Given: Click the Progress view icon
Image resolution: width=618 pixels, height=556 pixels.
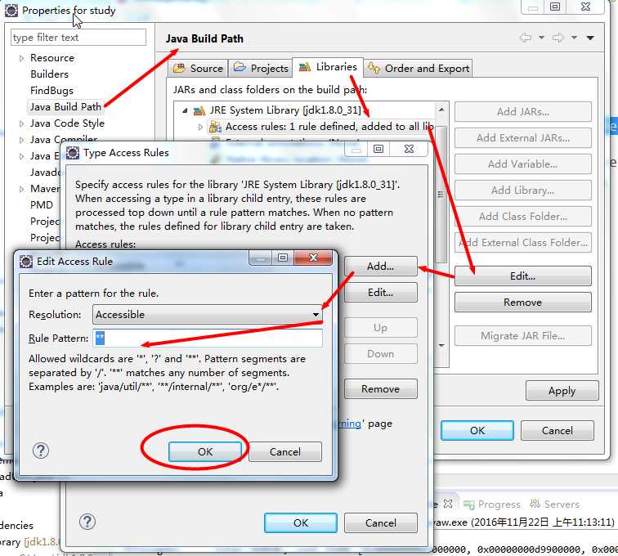Looking at the screenshot, I should point(469,504).
